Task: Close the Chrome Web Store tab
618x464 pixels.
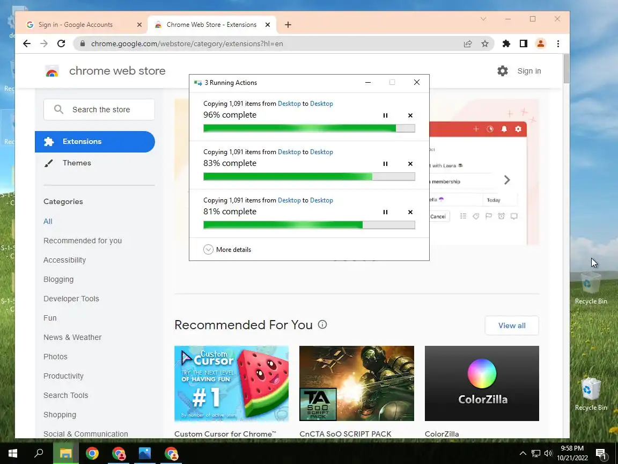Action: [x=268, y=25]
